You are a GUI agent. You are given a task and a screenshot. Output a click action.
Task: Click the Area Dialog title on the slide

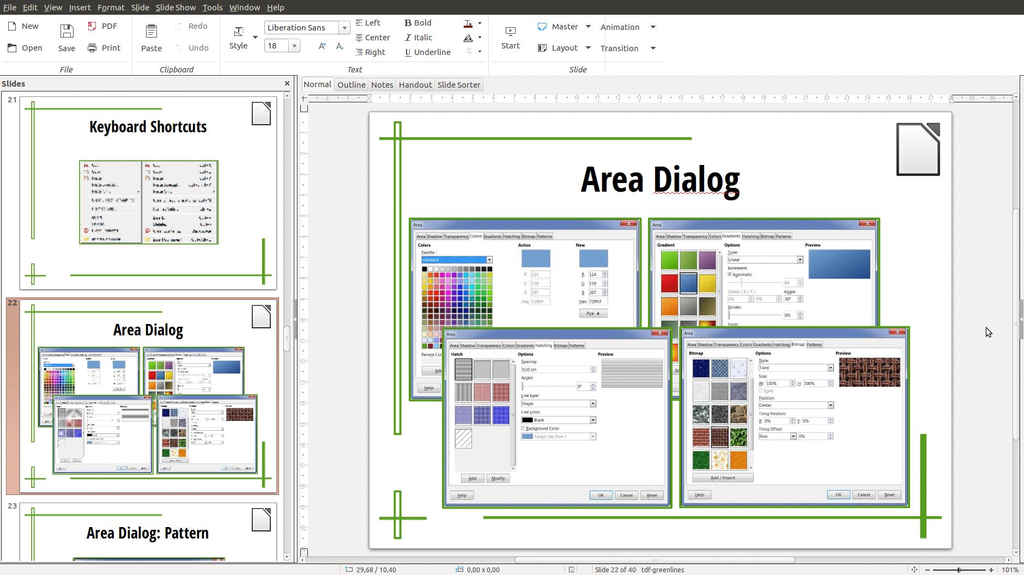tap(660, 179)
